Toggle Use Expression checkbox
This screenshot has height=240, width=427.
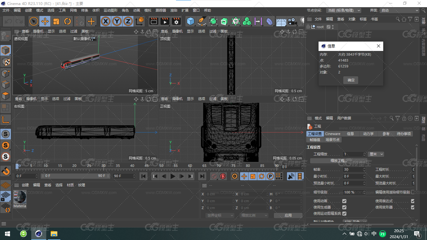413,201
